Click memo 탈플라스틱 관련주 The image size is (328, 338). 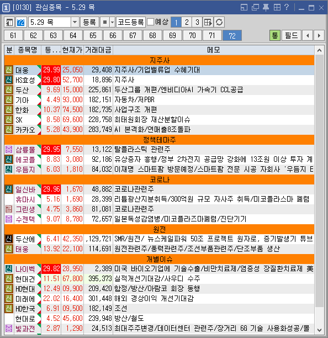[142, 149]
